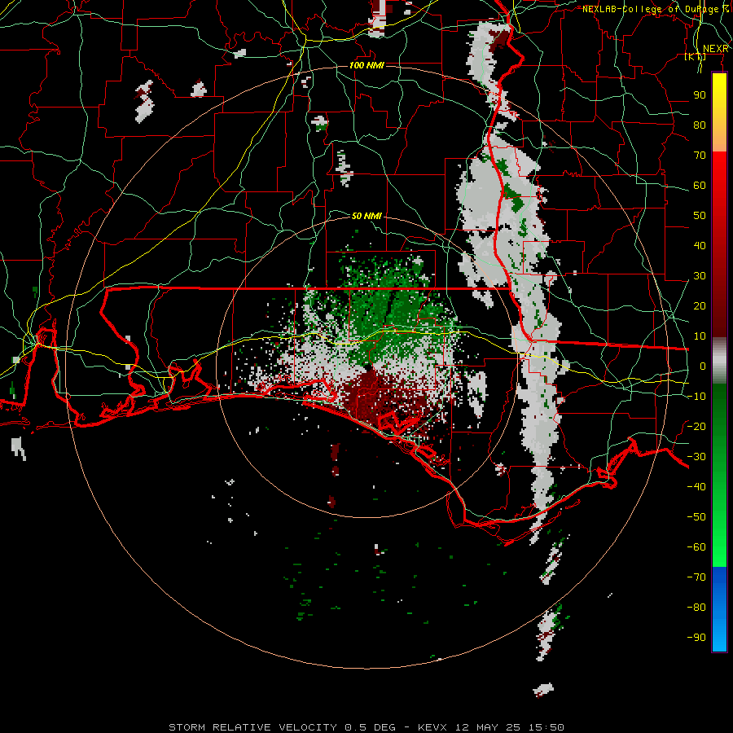Screen dimensions: 733x733
Task: Click the "-80" scale value
Action: coord(696,608)
